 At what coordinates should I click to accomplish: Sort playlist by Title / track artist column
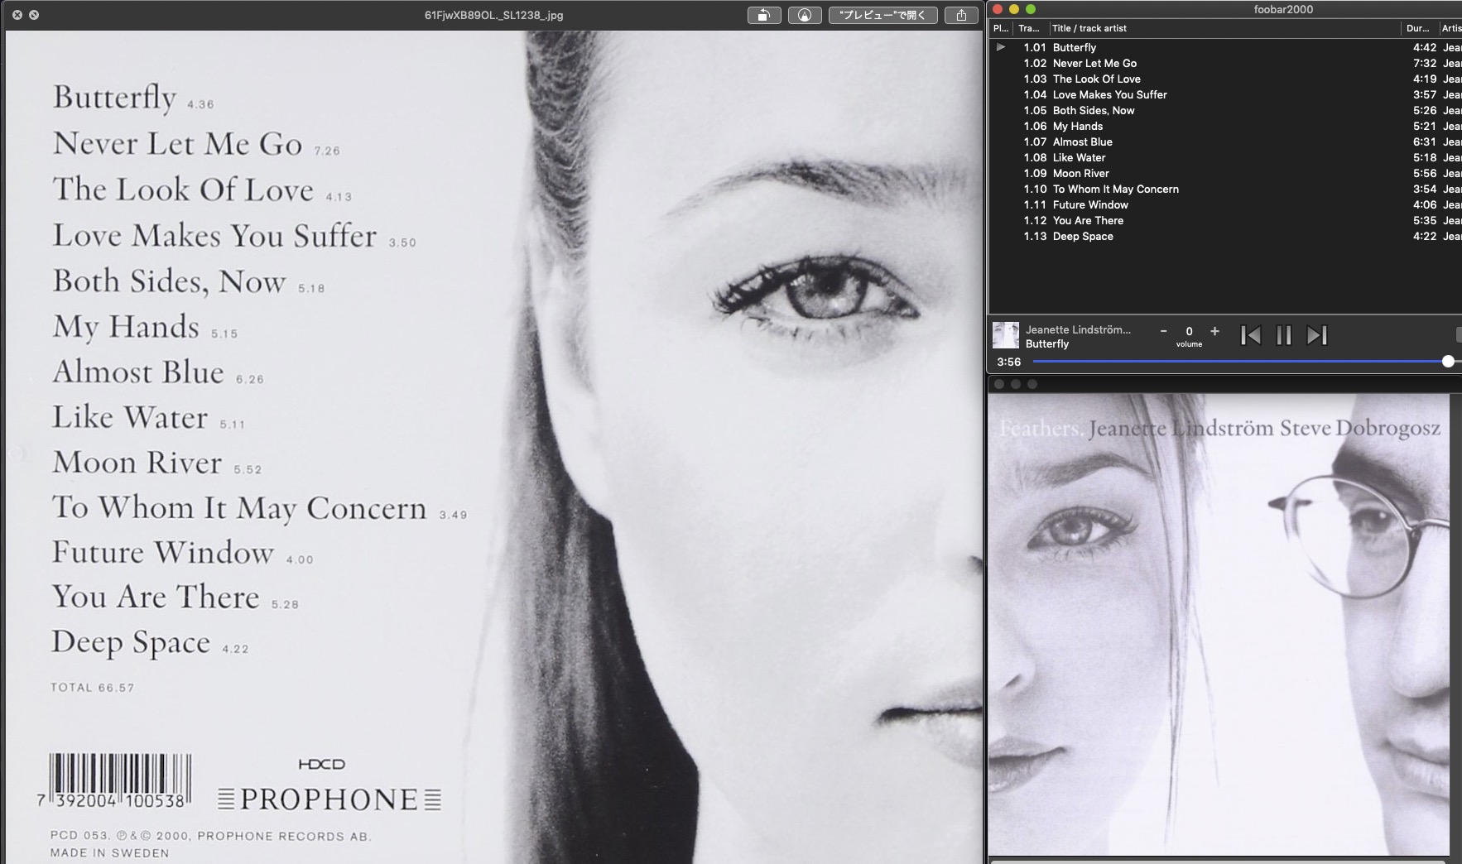[1089, 28]
